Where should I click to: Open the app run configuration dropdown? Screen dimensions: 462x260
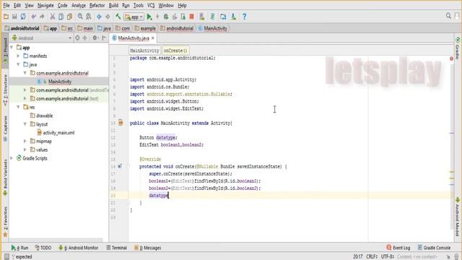click(134, 17)
